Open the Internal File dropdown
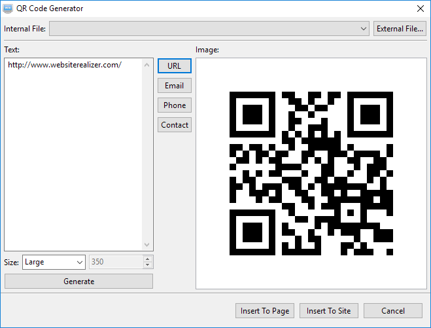 pyautogui.click(x=209, y=29)
